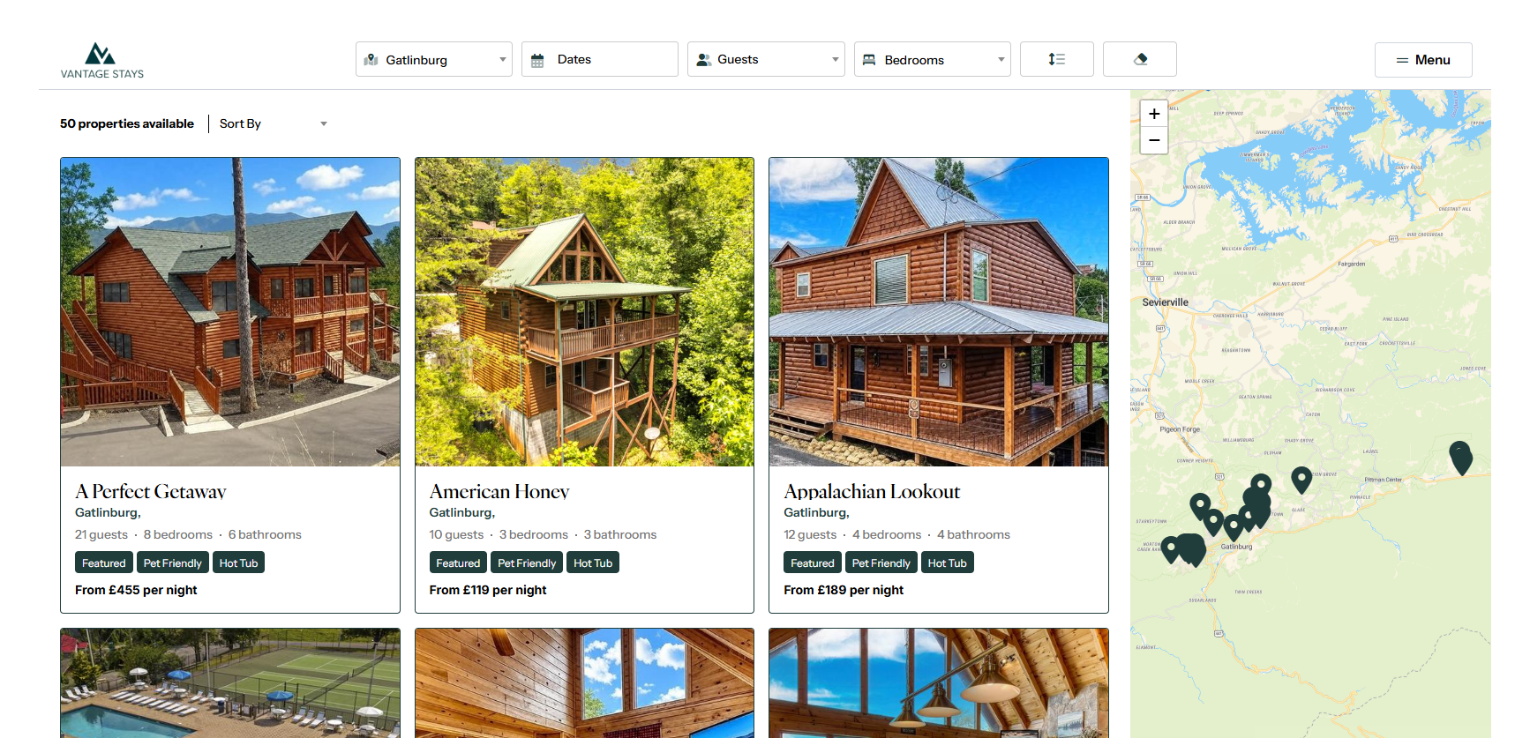Image resolution: width=1530 pixels, height=738 pixels.
Task: Click the Vantage Stays logo
Action: coord(101,60)
